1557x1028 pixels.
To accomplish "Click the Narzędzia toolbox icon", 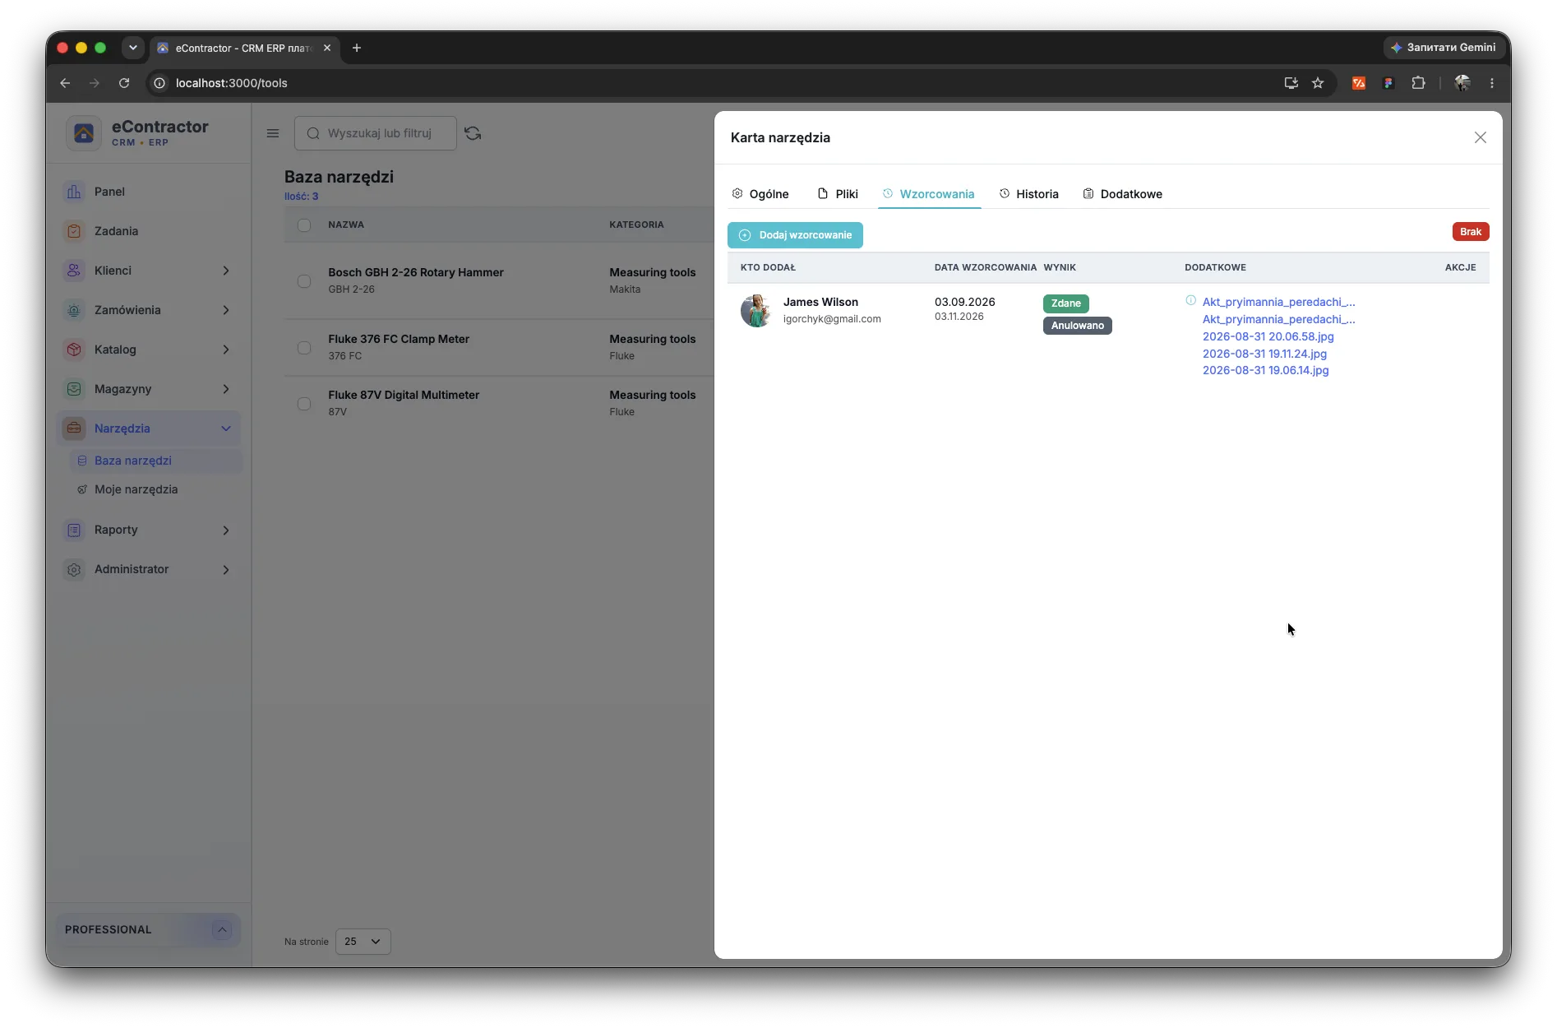I will tap(74, 428).
